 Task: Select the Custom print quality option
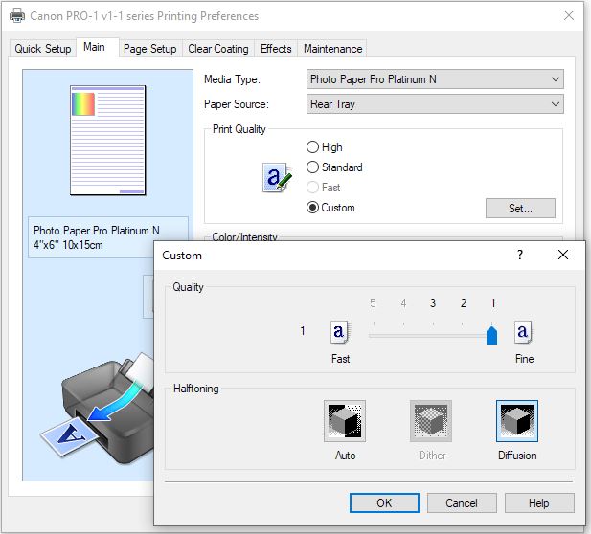(x=312, y=208)
